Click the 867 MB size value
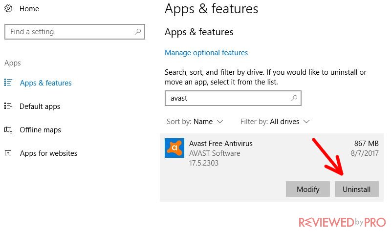The height and width of the screenshot is (232, 392). (x=366, y=144)
